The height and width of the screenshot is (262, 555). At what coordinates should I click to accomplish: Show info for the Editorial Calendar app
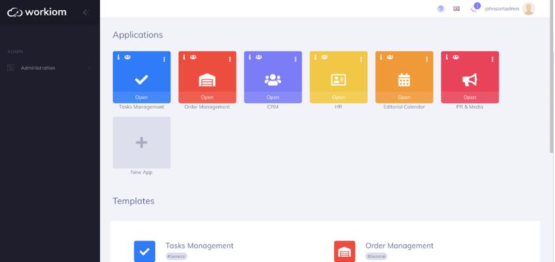[381, 57]
